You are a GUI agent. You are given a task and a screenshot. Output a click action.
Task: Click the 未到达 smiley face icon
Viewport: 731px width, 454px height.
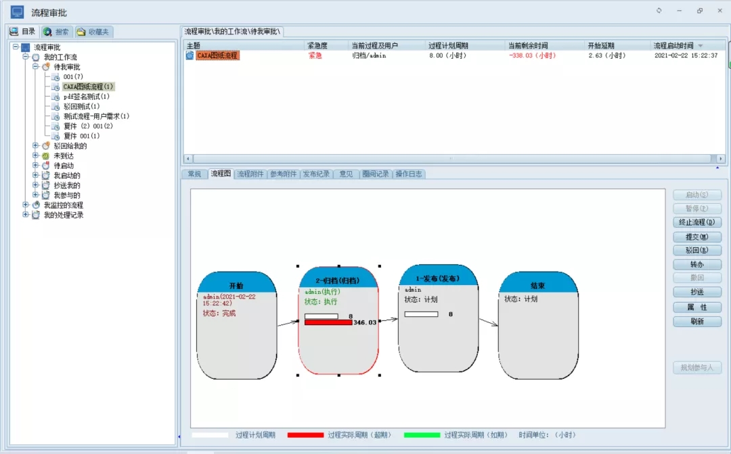tap(46, 156)
